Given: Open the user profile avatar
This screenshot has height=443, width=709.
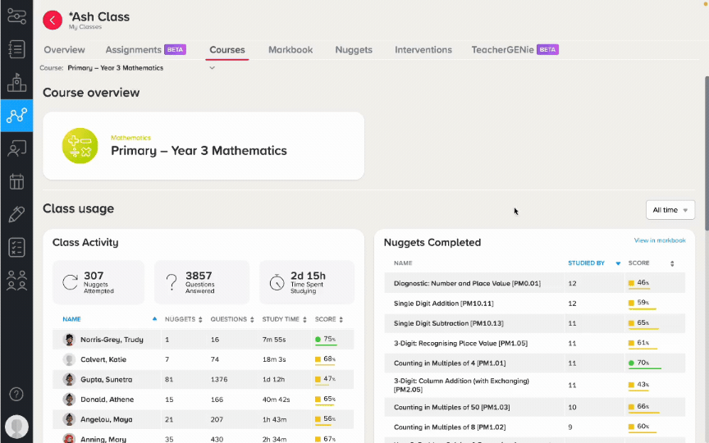Looking at the screenshot, I should tap(16, 427).
